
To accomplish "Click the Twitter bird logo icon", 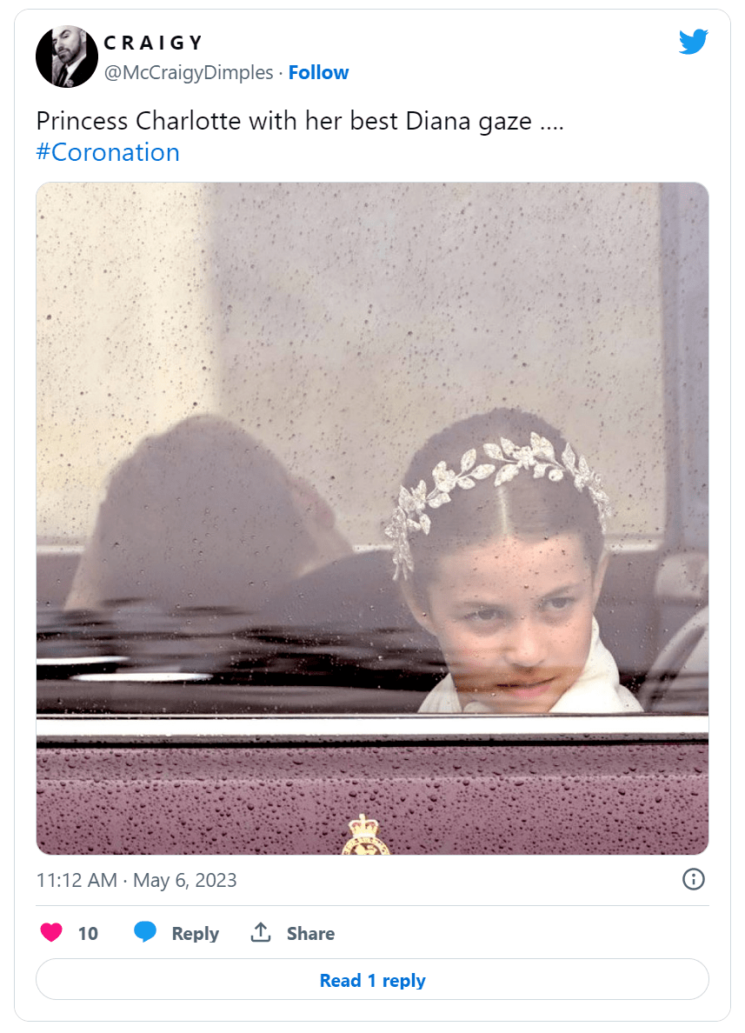I will coord(694,42).
